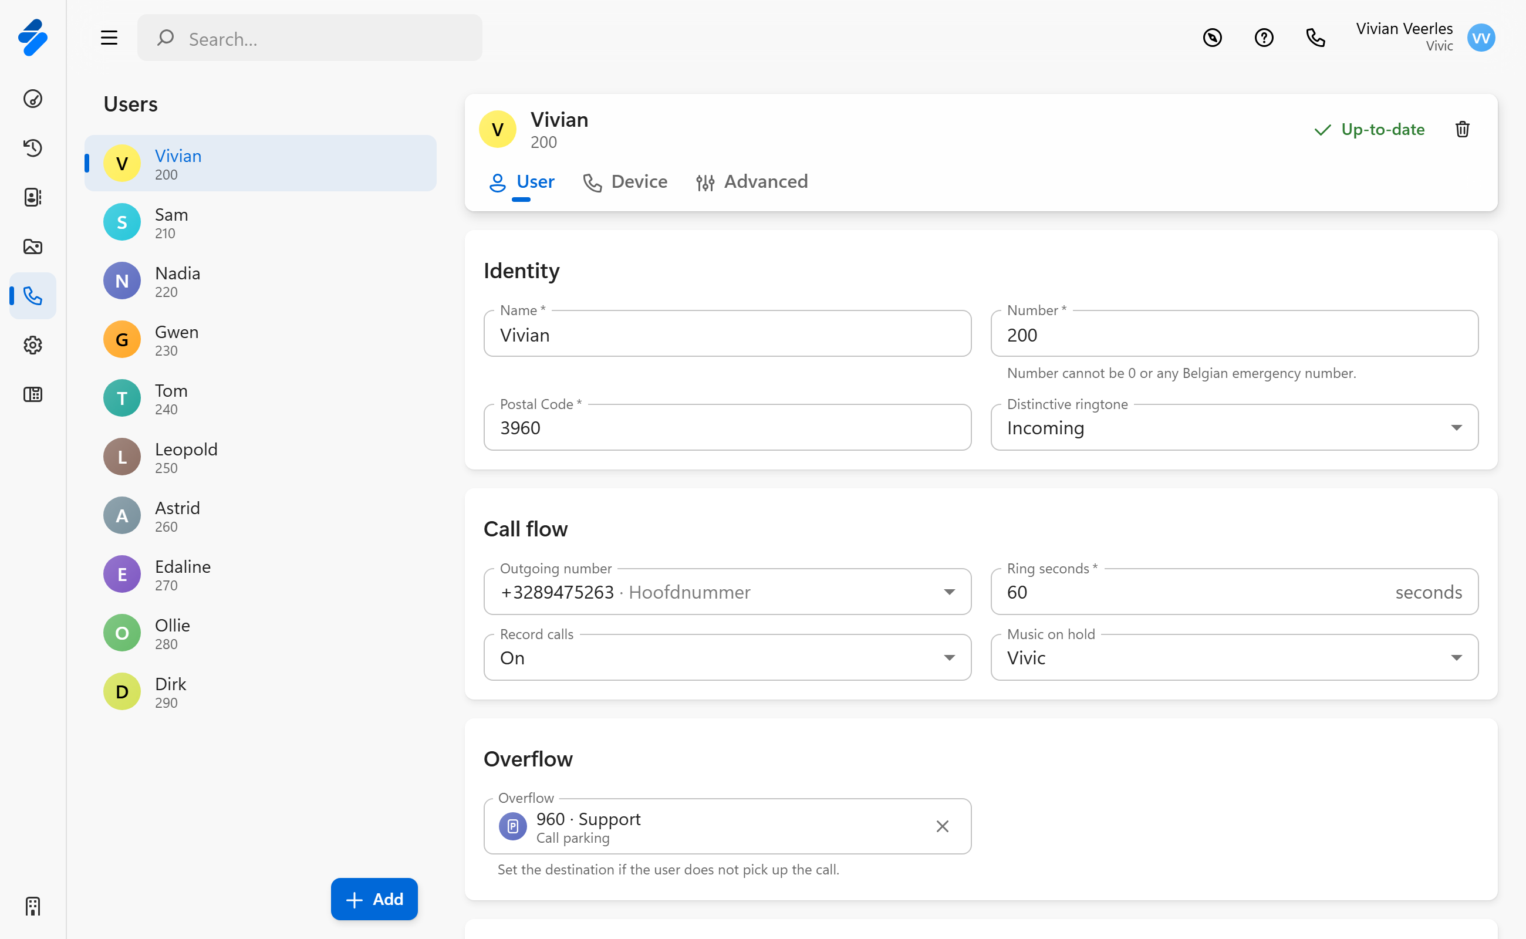The height and width of the screenshot is (939, 1526).
Task: Clear the 960 Support overflow destination
Action: coord(941,826)
